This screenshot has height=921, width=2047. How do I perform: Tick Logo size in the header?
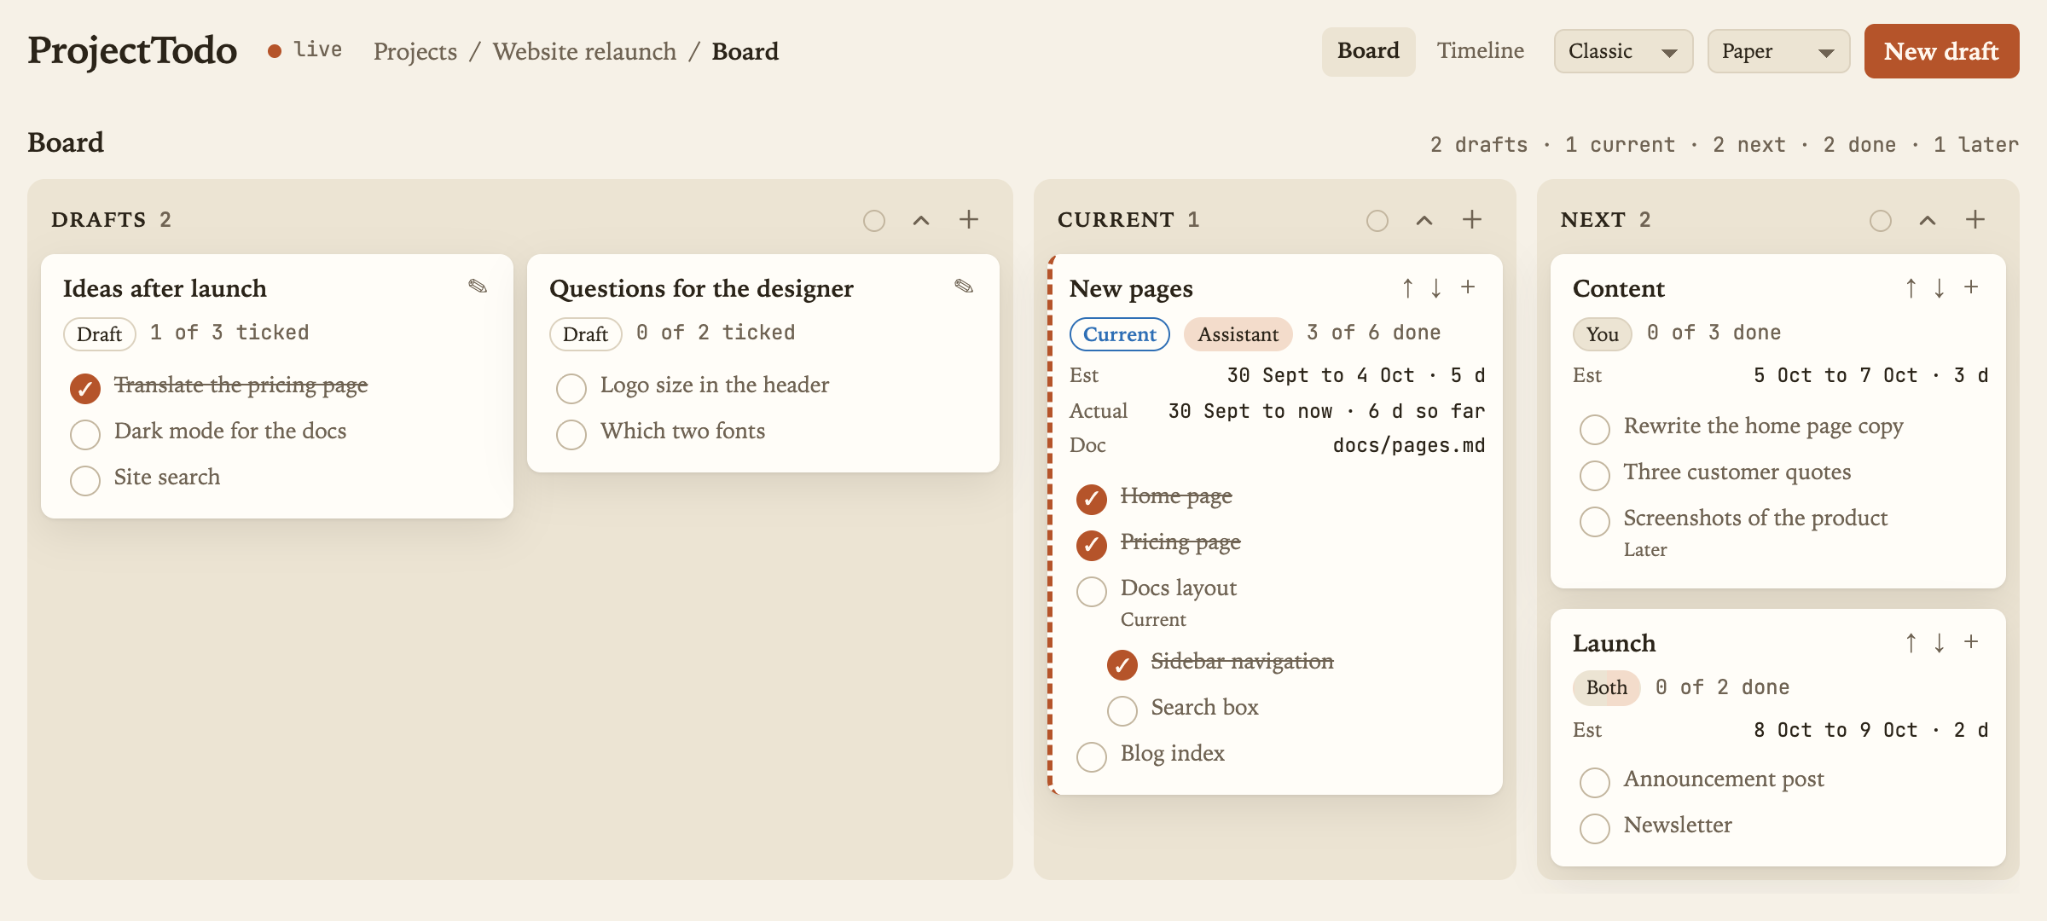pos(571,388)
